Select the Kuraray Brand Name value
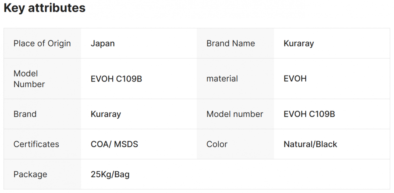This screenshot has height=193, width=394. point(299,43)
